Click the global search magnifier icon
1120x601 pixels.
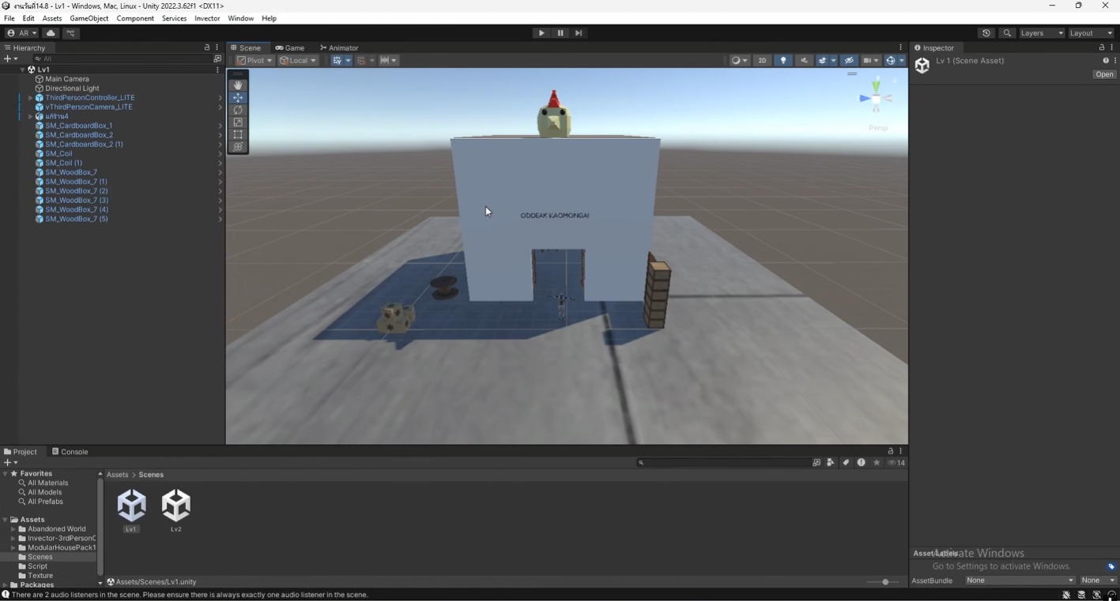(x=1007, y=33)
